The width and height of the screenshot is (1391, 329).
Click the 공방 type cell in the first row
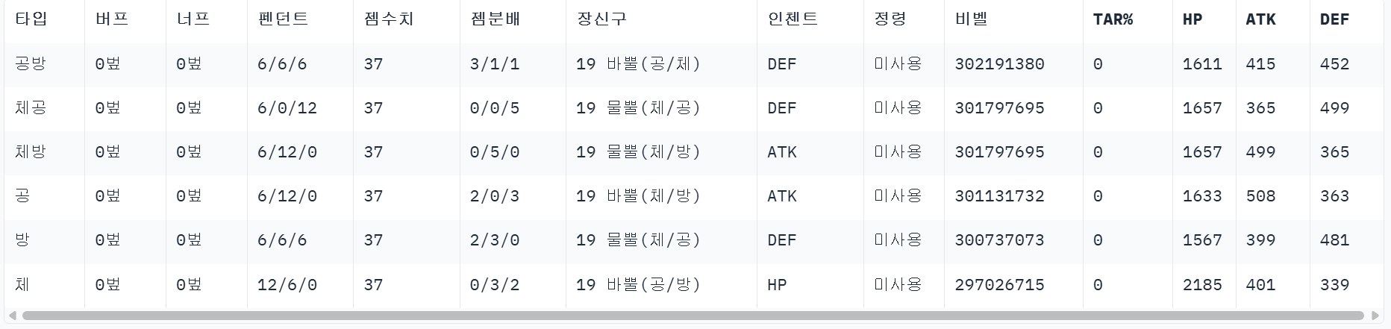click(31, 64)
